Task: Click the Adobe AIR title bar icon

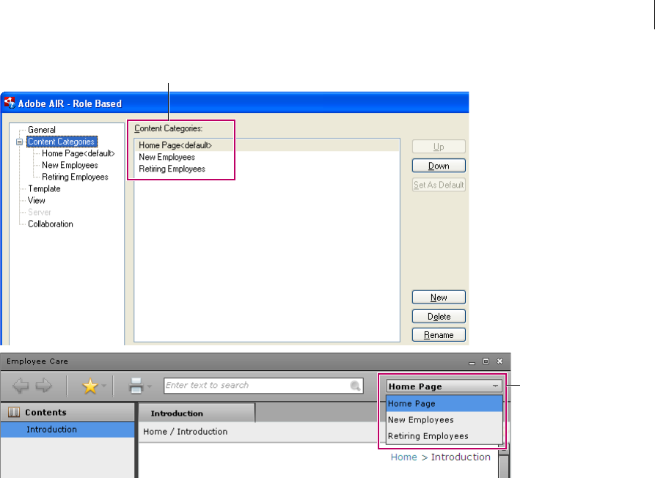Action: 10,103
